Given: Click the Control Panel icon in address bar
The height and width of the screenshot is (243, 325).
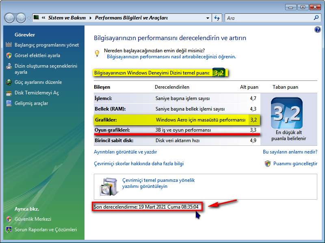Looking at the screenshot, I should click(36, 17).
